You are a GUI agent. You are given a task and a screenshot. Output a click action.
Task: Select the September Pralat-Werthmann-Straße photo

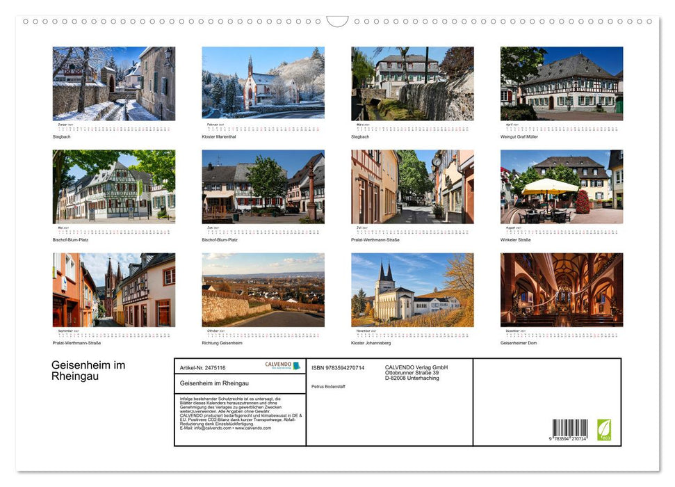click(113, 289)
